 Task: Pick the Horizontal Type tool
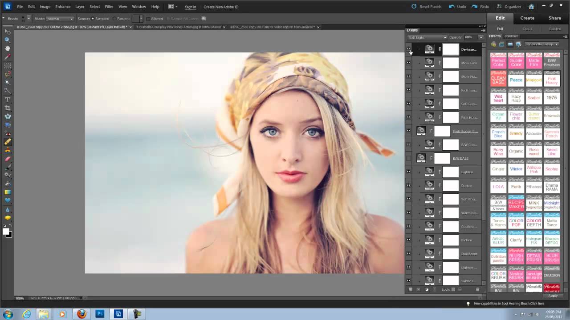tap(8, 100)
